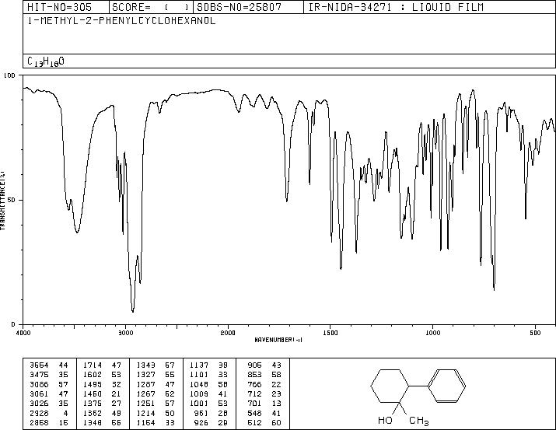The image size is (556, 430).
Task: Select peak table entry 3061
Action: 49,393
